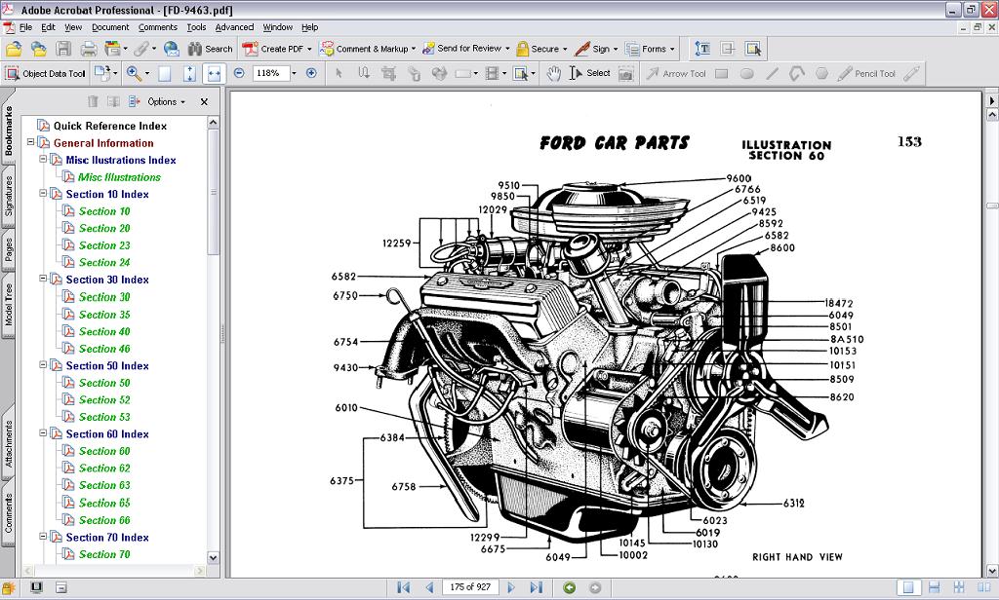Image resolution: width=999 pixels, height=600 pixels.
Task: Click the Create PDF button
Action: click(x=279, y=49)
